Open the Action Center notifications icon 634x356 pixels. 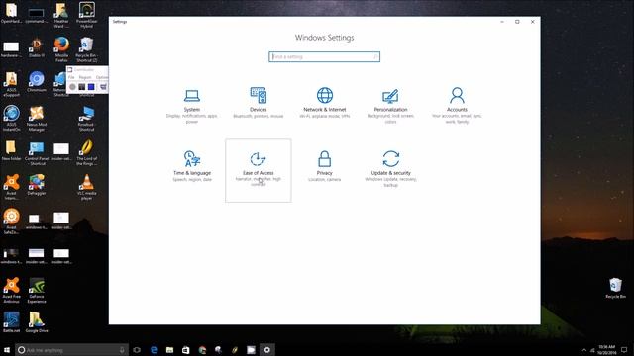point(624,350)
